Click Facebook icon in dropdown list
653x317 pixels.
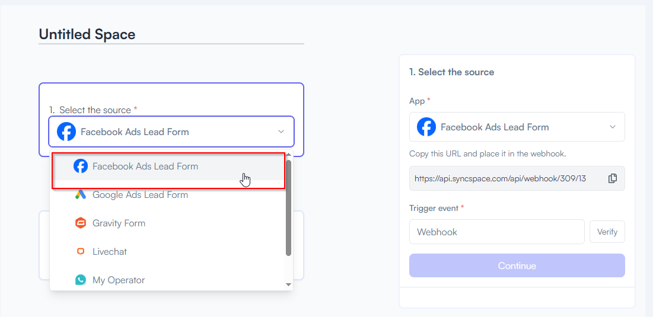click(x=81, y=166)
